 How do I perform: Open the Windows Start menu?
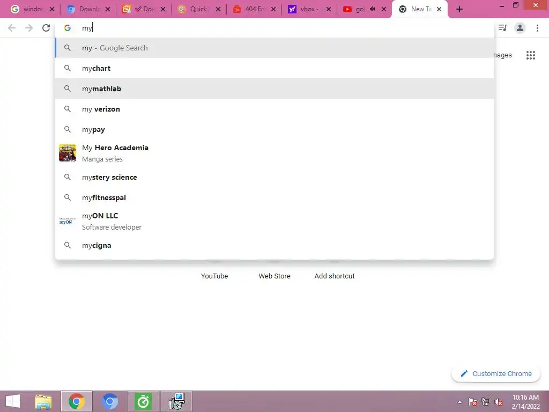click(13, 401)
